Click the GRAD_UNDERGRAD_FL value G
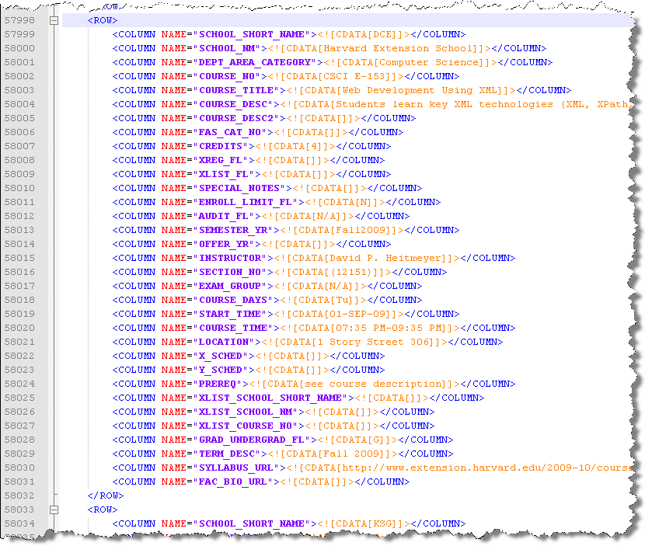645x546 pixels. (x=377, y=440)
